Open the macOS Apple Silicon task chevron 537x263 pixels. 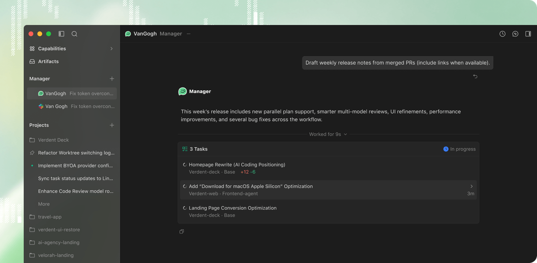[471, 187]
